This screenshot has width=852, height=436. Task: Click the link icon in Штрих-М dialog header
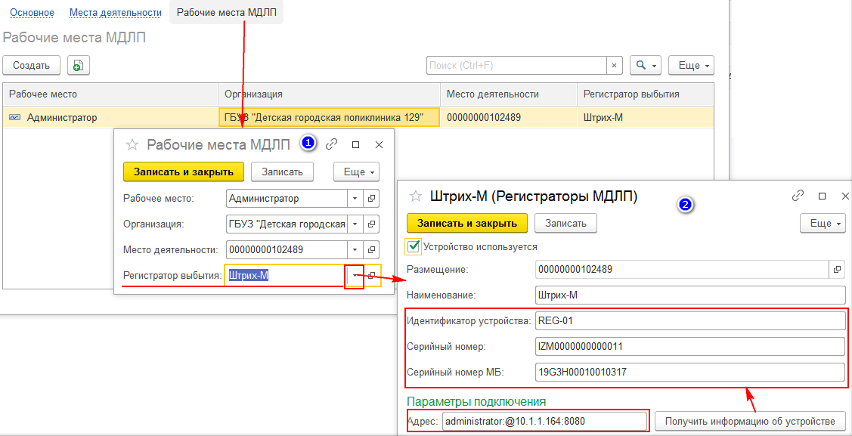[798, 196]
